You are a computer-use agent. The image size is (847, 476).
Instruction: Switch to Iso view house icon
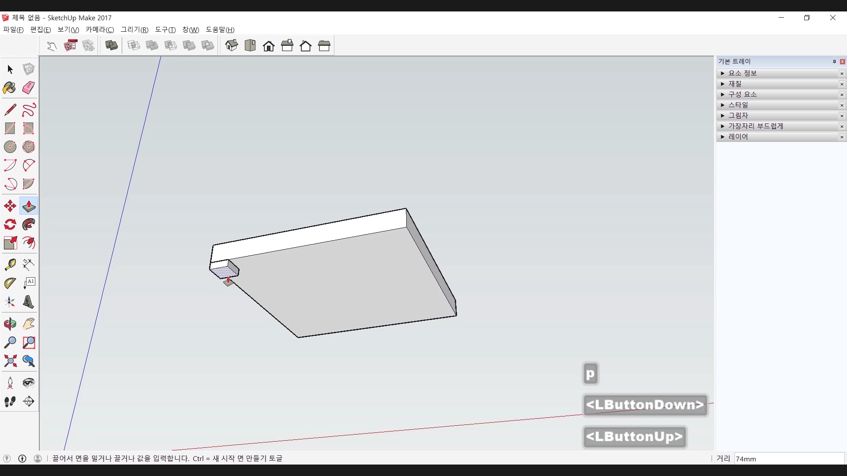[232, 45]
